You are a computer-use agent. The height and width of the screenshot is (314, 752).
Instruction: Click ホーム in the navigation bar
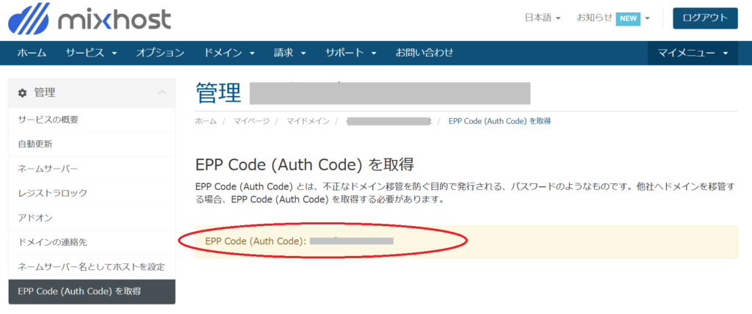tap(32, 53)
